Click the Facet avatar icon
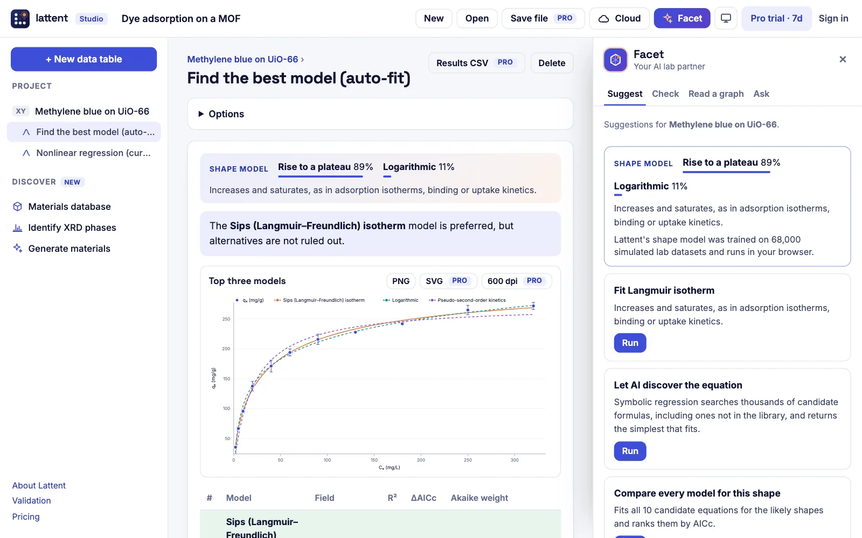 615,60
